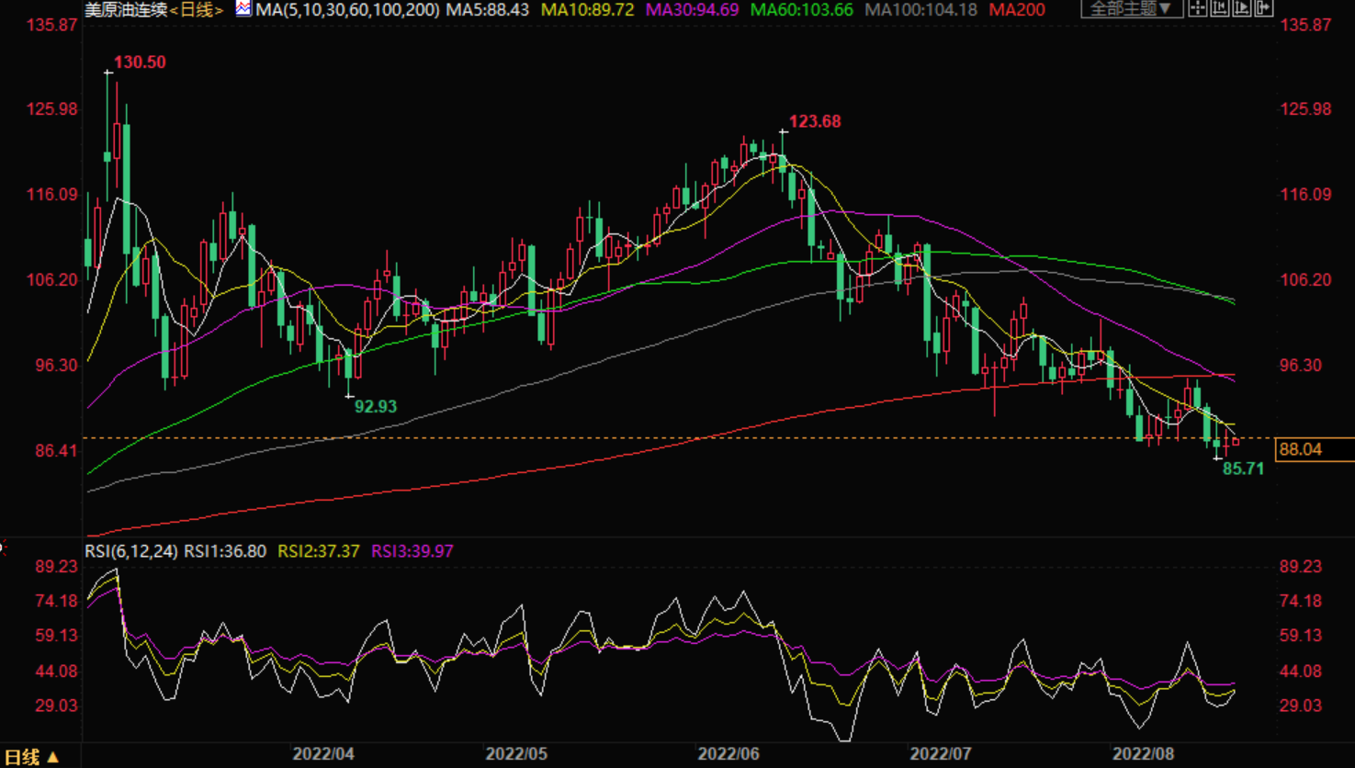The height and width of the screenshot is (768, 1355).
Task: Click the right axis 116.09 price label
Action: [1305, 195]
